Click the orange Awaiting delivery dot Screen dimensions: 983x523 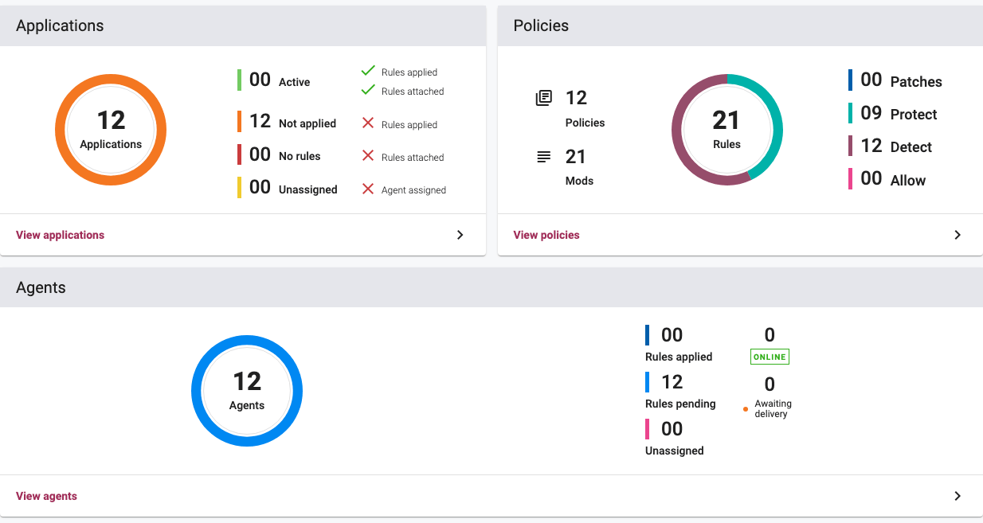coord(745,409)
